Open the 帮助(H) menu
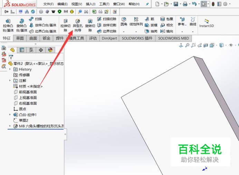The width and height of the screenshot is (239, 175). [134, 4]
